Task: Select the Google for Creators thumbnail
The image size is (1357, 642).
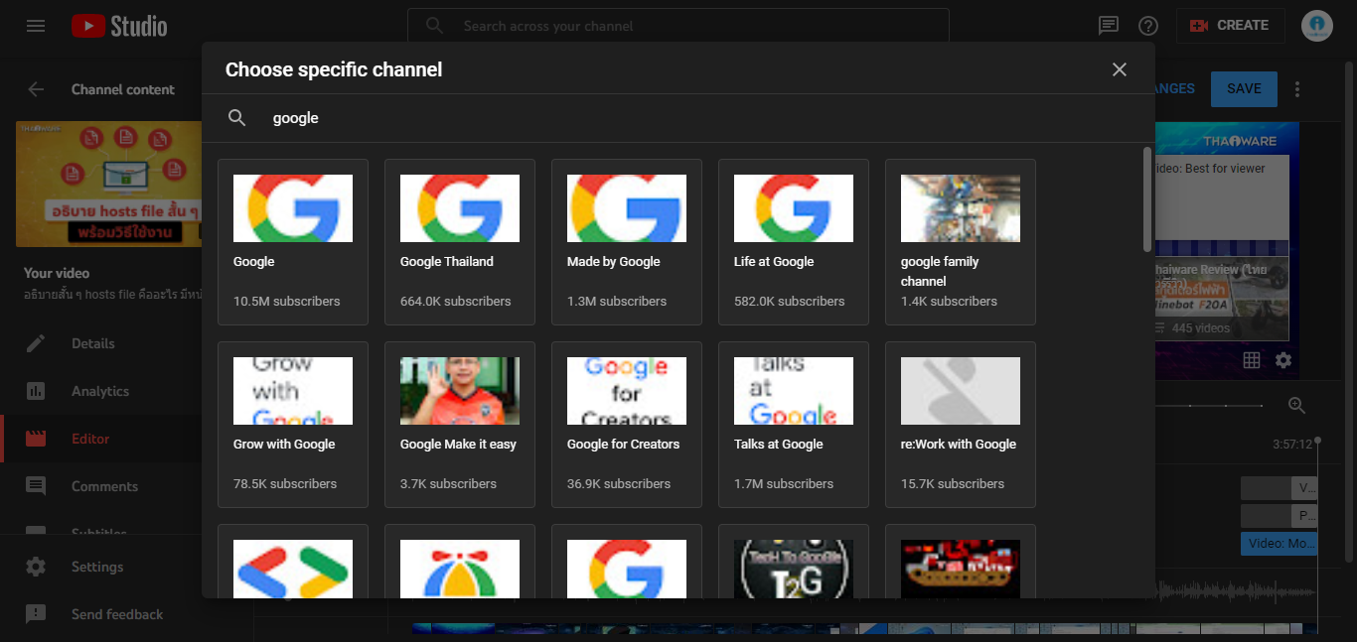Action: pyautogui.click(x=627, y=391)
